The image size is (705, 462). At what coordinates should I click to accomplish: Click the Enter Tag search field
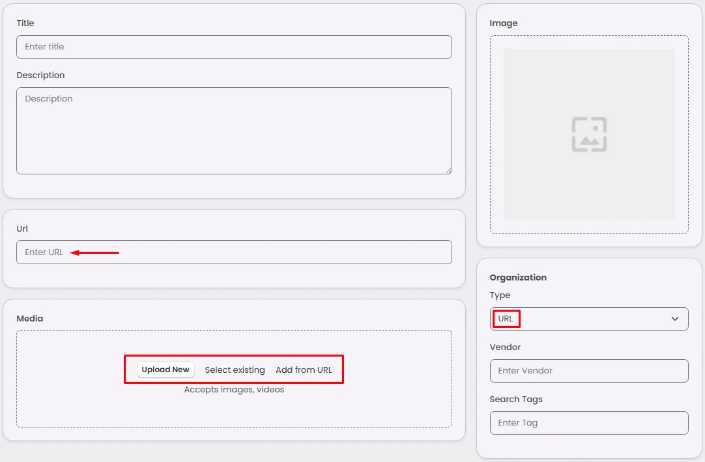click(x=589, y=423)
